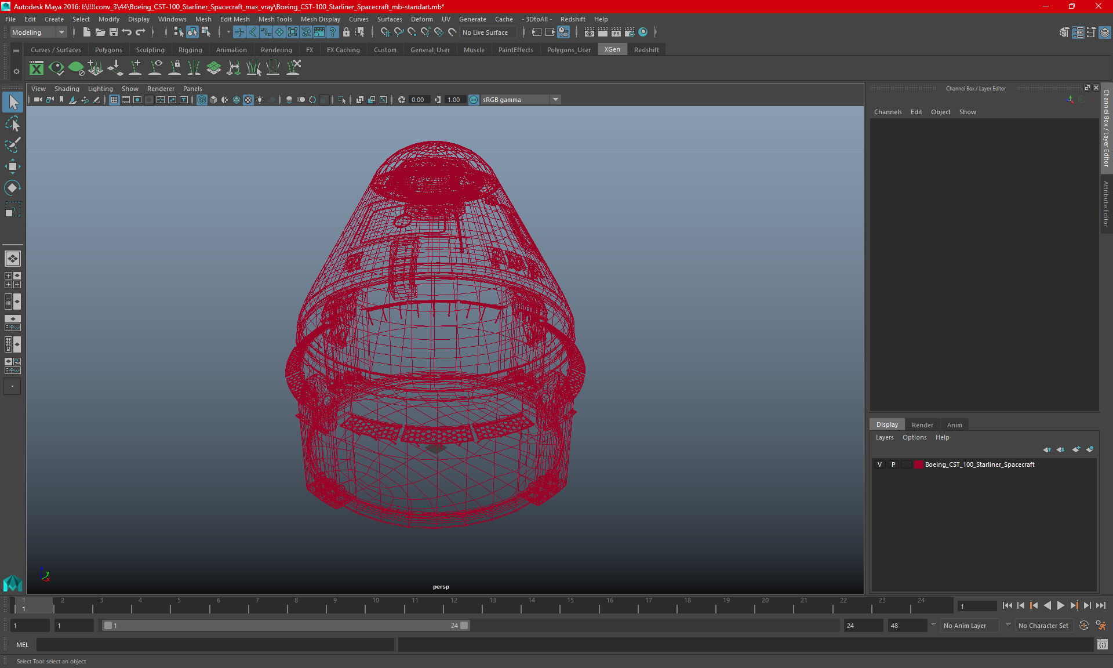Click the Render tab in Channel Box
1113x668 pixels.
[921, 424]
